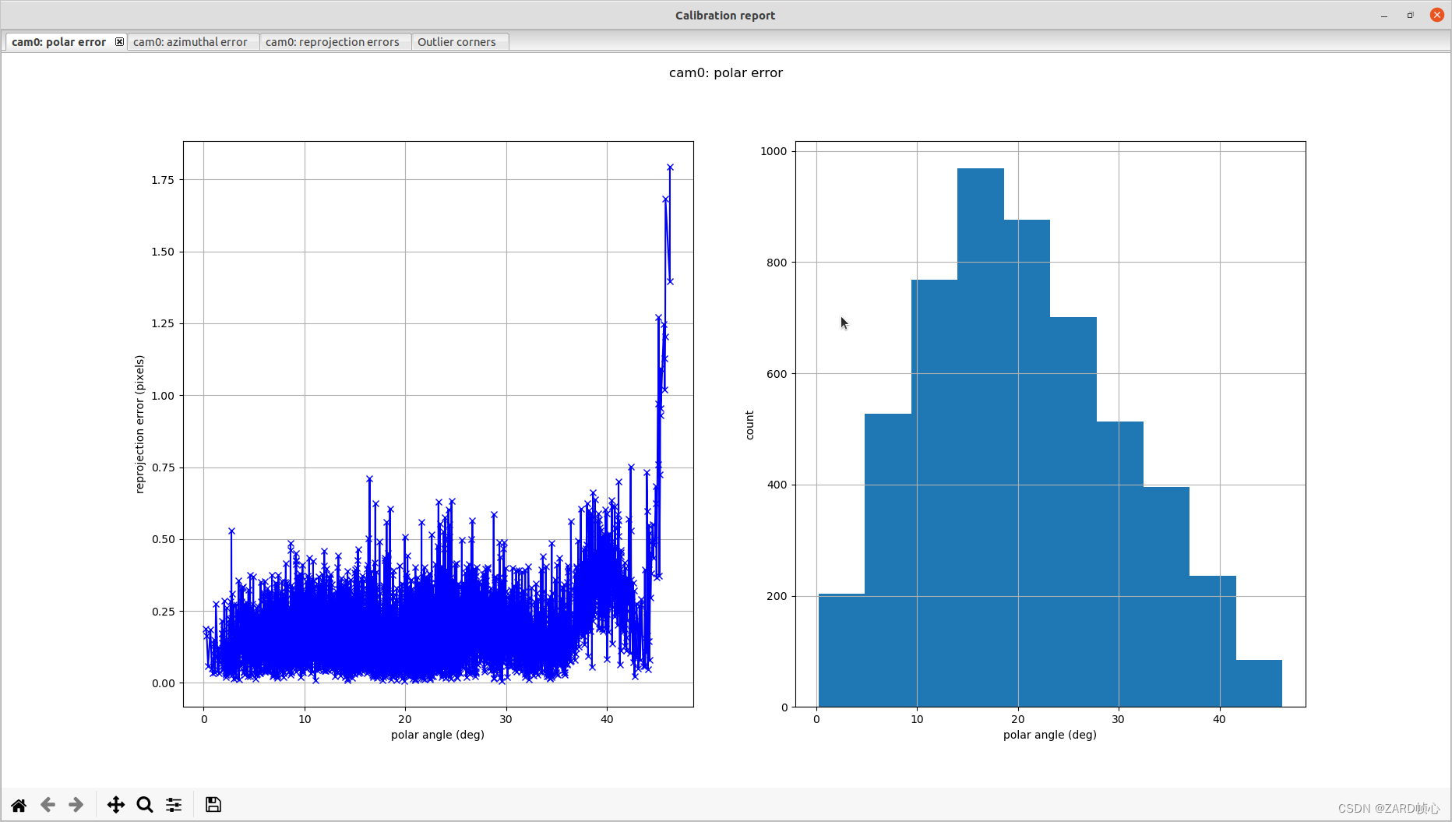Close the cam0: polar error tab
Viewport: 1452px width, 822px height.
click(x=119, y=41)
